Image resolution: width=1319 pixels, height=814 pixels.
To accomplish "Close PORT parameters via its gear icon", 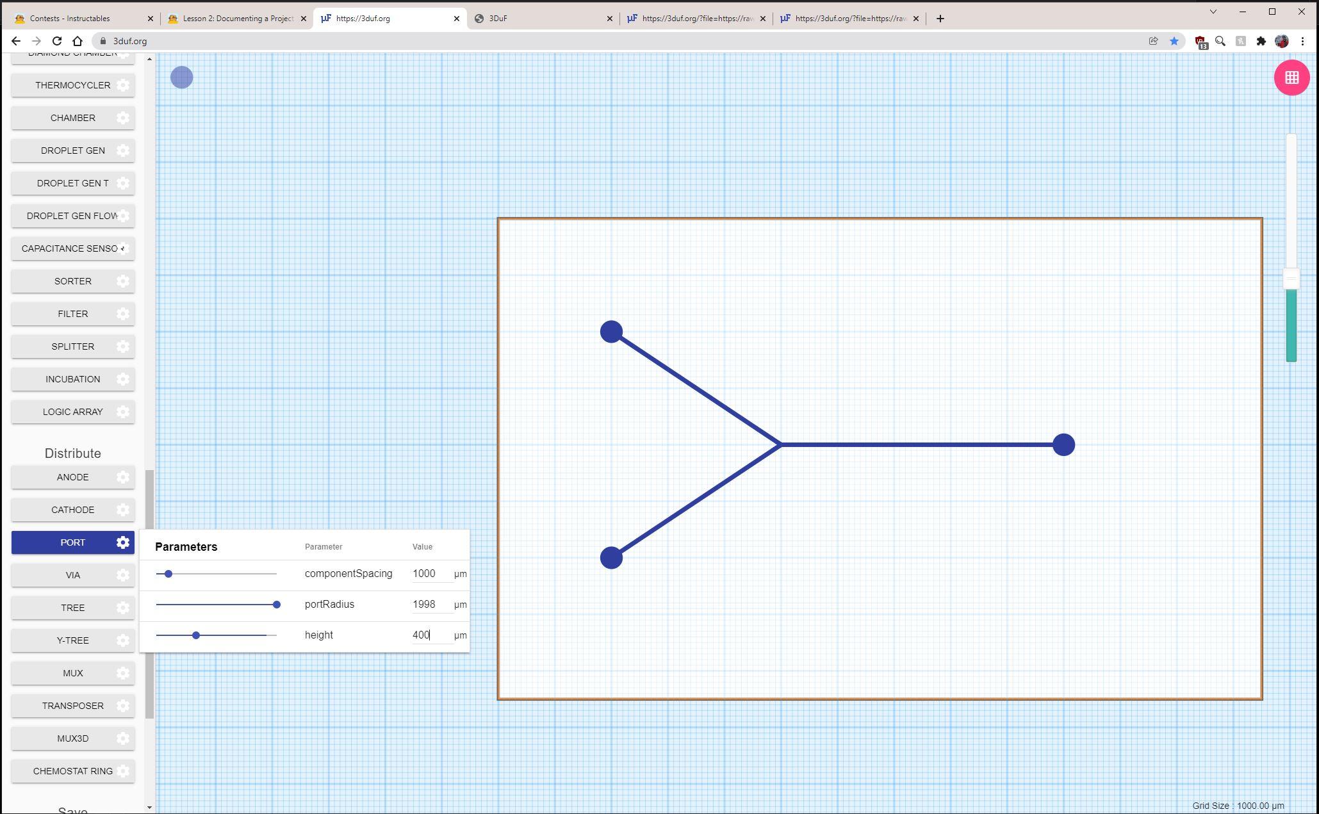I will click(123, 542).
